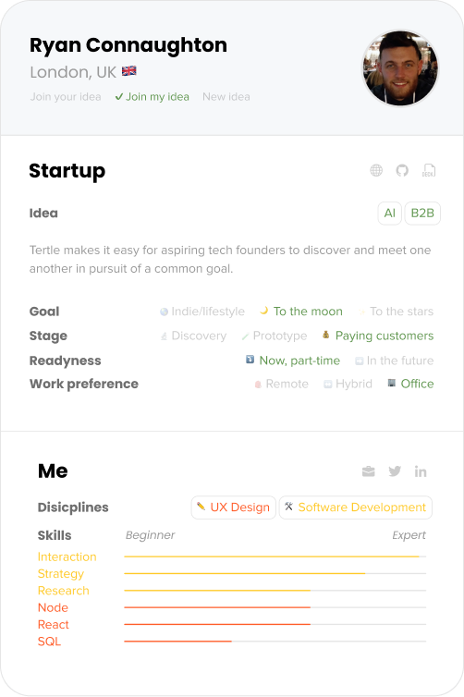Open the LinkedIn profile icon
Screen dimensions: 464x697
421,471
